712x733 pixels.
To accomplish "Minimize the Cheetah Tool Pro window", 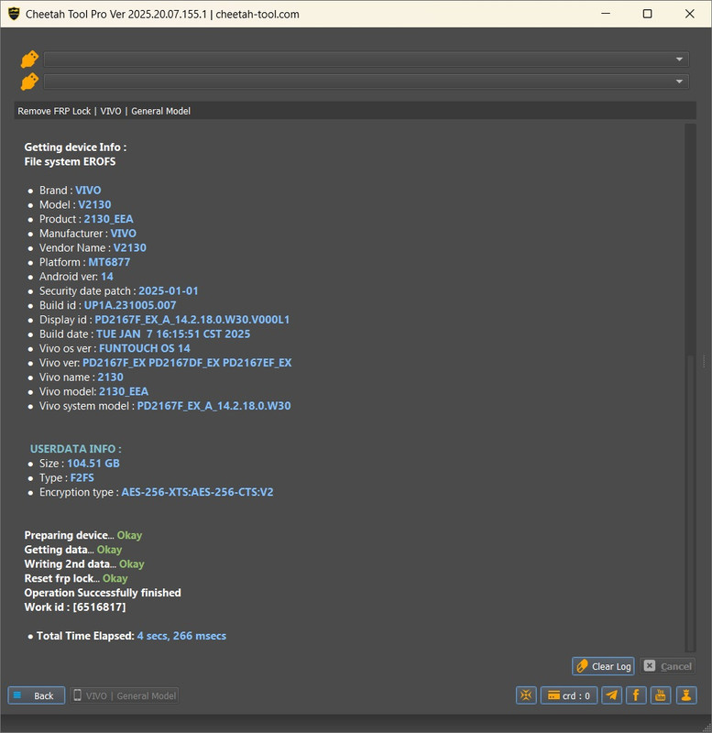I will coord(606,14).
